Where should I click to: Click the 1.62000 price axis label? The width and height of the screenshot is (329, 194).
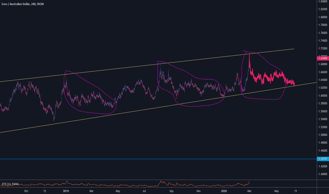pos(323,87)
